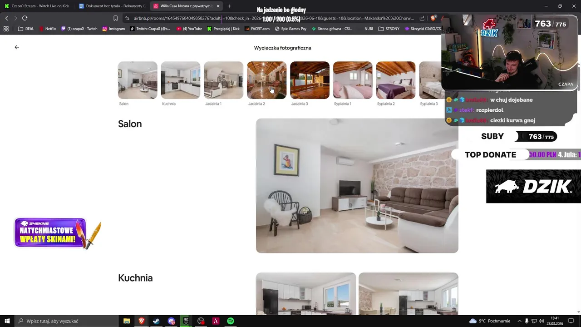Screen dimensions: 581x327
Task: Open the czapa0 - Twitch bookmark
Action: tap(79, 29)
